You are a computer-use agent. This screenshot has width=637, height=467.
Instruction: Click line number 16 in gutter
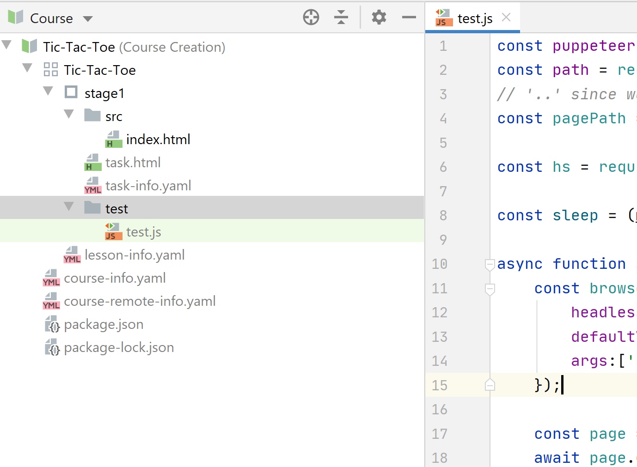439,410
